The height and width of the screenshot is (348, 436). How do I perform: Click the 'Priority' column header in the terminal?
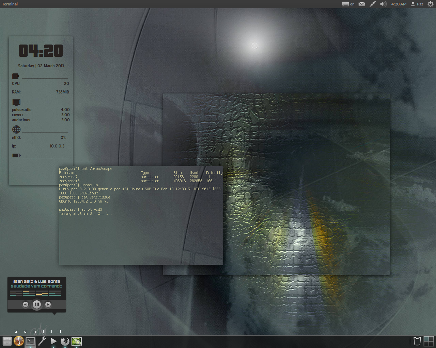coord(214,173)
